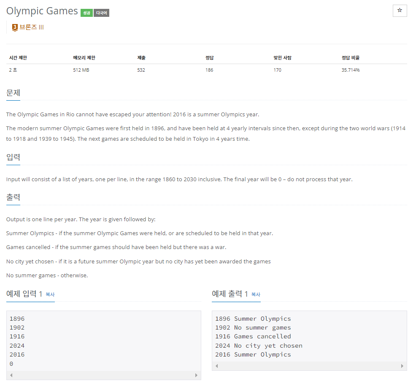
Task: Click the 'Summer Olympics - if the summer' line
Action: [x=140, y=233]
